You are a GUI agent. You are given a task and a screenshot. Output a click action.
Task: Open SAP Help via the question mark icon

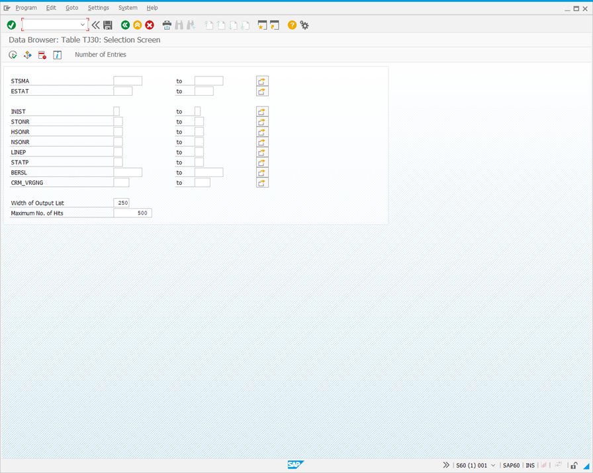click(x=291, y=24)
